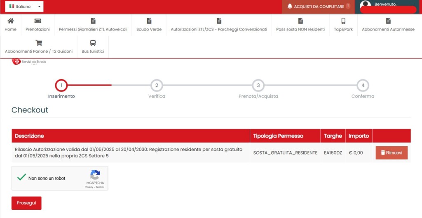Open Bus turistici bus icon

tap(93, 43)
